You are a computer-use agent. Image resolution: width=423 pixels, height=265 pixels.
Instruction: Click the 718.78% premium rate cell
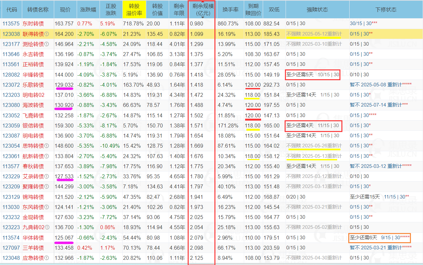pyautogui.click(x=133, y=23)
